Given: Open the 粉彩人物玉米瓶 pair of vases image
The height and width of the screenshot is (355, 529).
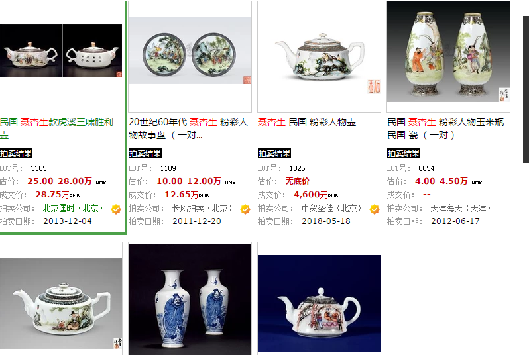Looking at the screenshot, I should pyautogui.click(x=448, y=52).
